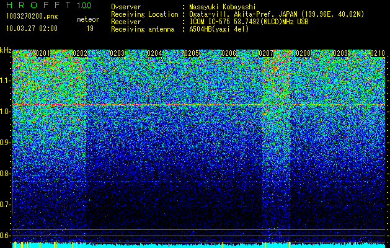Click the HROFFT title text
390x248 pixels.
[x=39, y=5]
